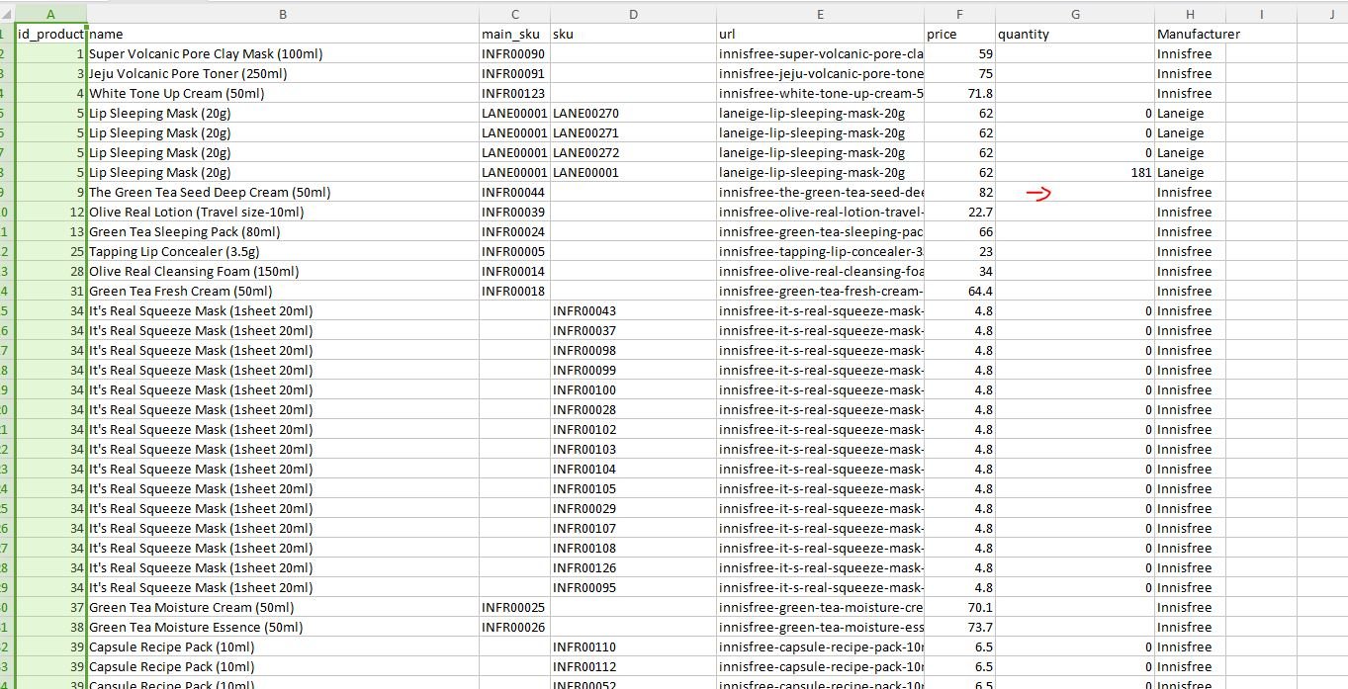The height and width of the screenshot is (689, 1348).
Task: Click main_sku cell INFR00123
Action: [x=514, y=93]
